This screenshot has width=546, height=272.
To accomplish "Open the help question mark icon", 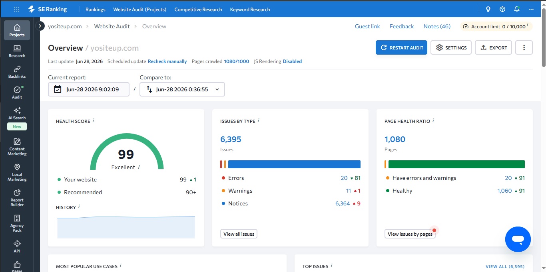I will [x=502, y=9].
